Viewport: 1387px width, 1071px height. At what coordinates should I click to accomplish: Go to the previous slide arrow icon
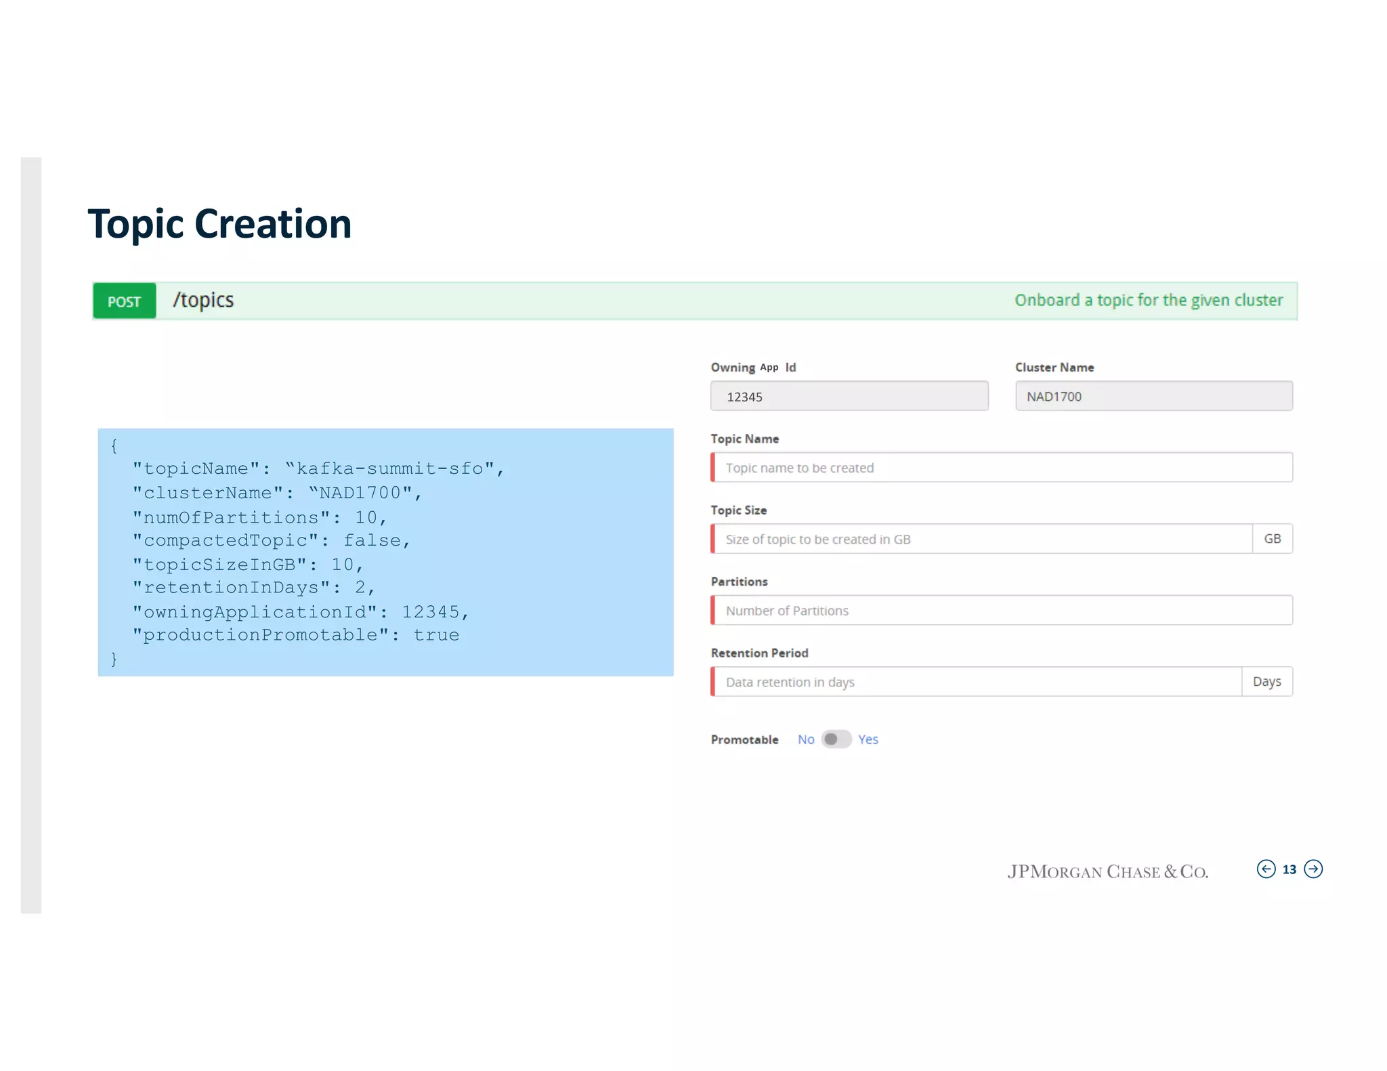tap(1265, 869)
